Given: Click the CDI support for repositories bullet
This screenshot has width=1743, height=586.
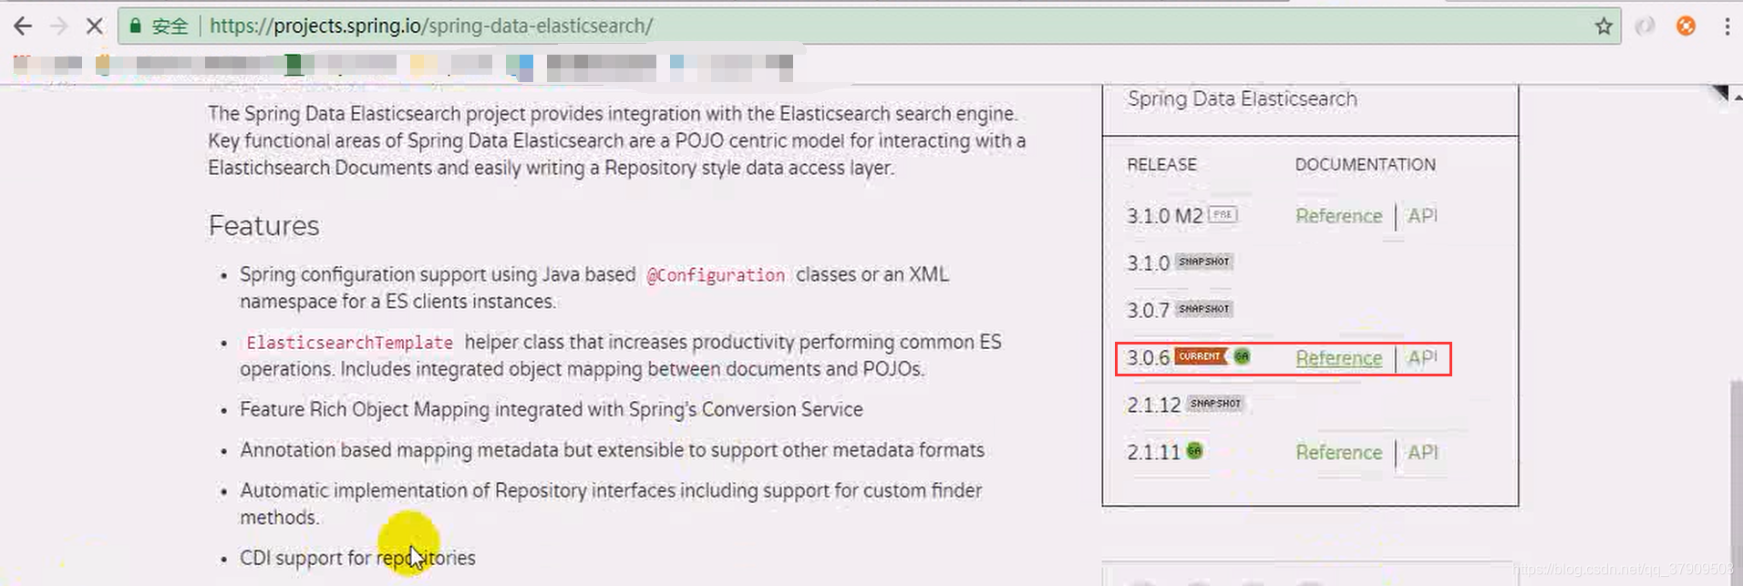Looking at the screenshot, I should click(x=357, y=558).
